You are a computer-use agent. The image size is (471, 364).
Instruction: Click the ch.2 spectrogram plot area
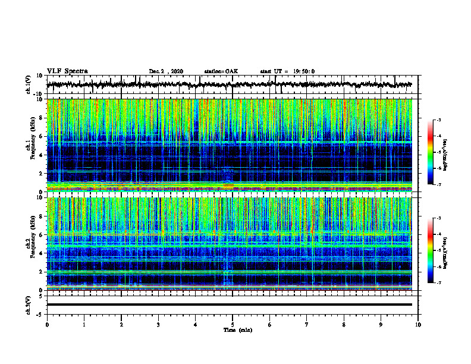pyautogui.click(x=230, y=244)
